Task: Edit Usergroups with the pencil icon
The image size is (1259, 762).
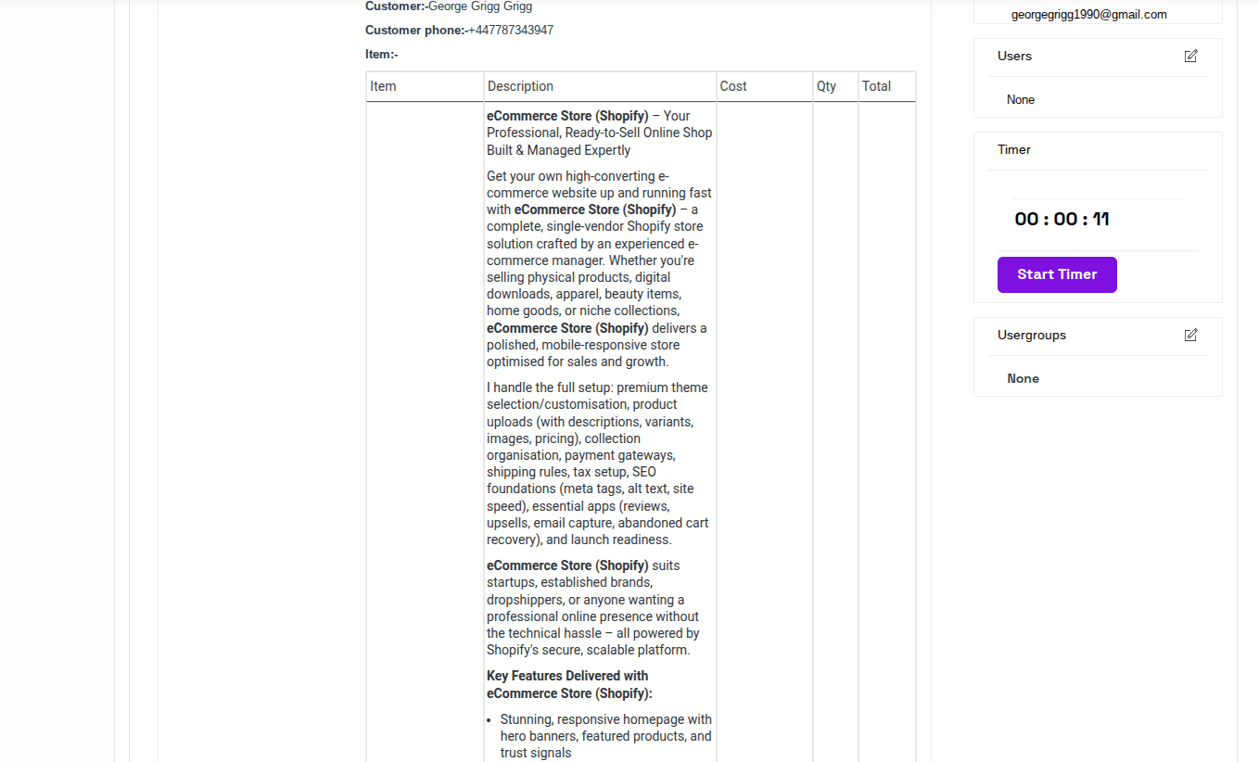Action: coord(1190,336)
